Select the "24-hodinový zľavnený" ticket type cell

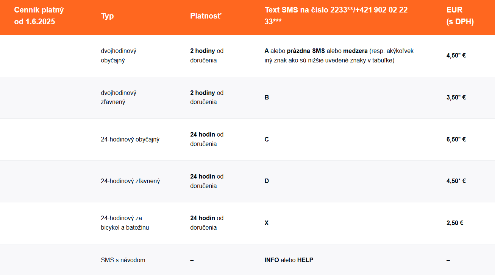point(130,181)
